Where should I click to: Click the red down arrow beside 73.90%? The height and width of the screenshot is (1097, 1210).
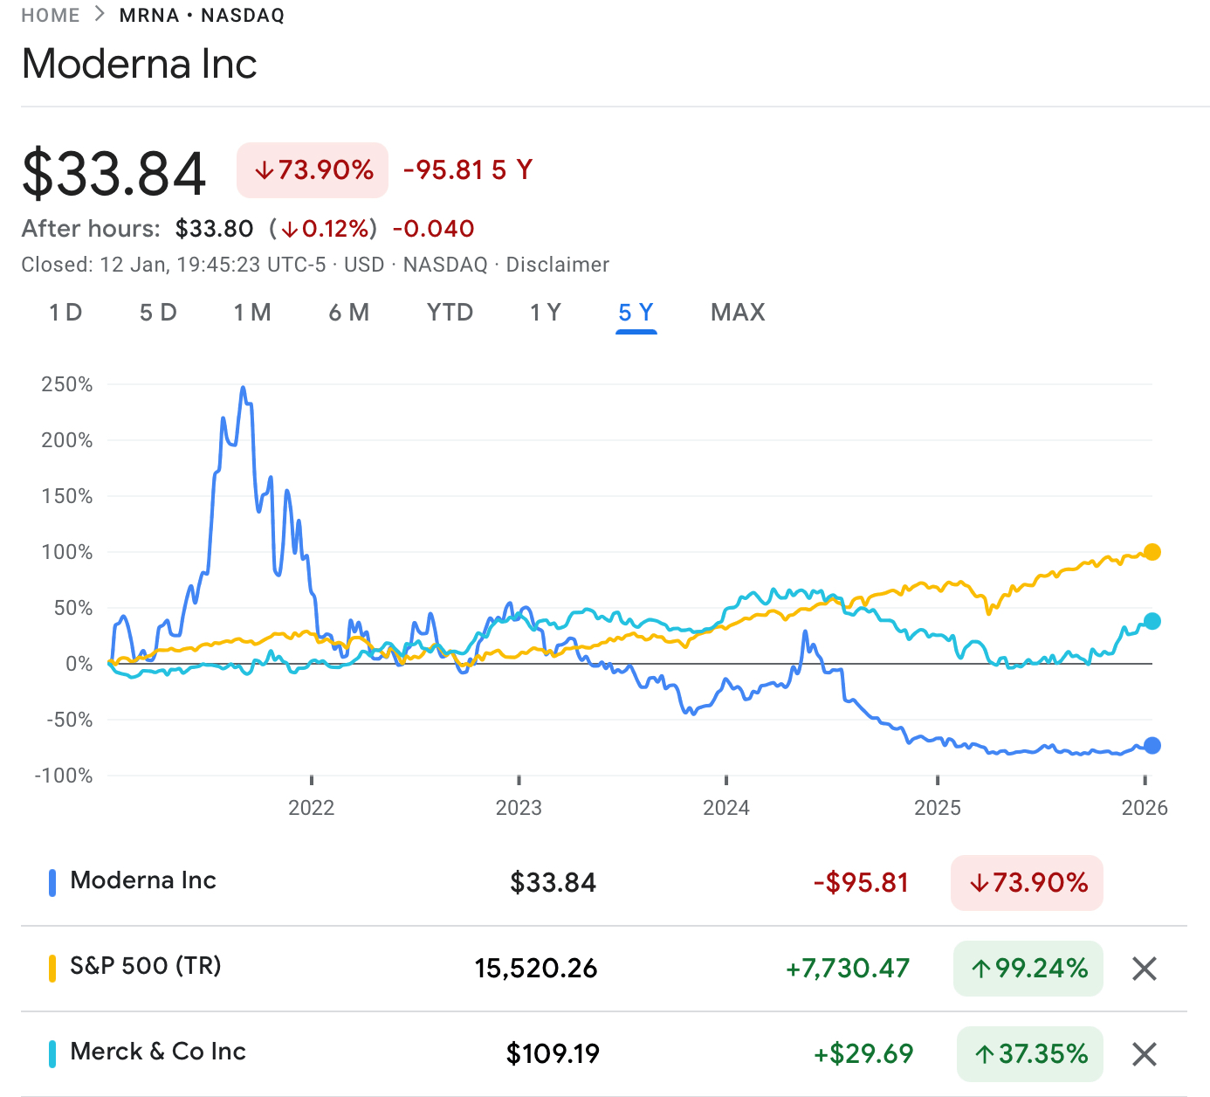coord(265,169)
